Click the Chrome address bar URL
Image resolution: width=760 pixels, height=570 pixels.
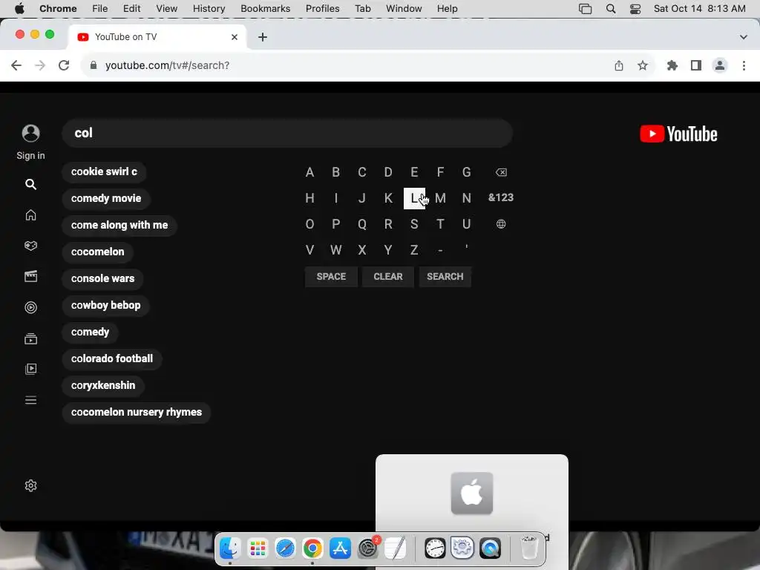coord(167,65)
